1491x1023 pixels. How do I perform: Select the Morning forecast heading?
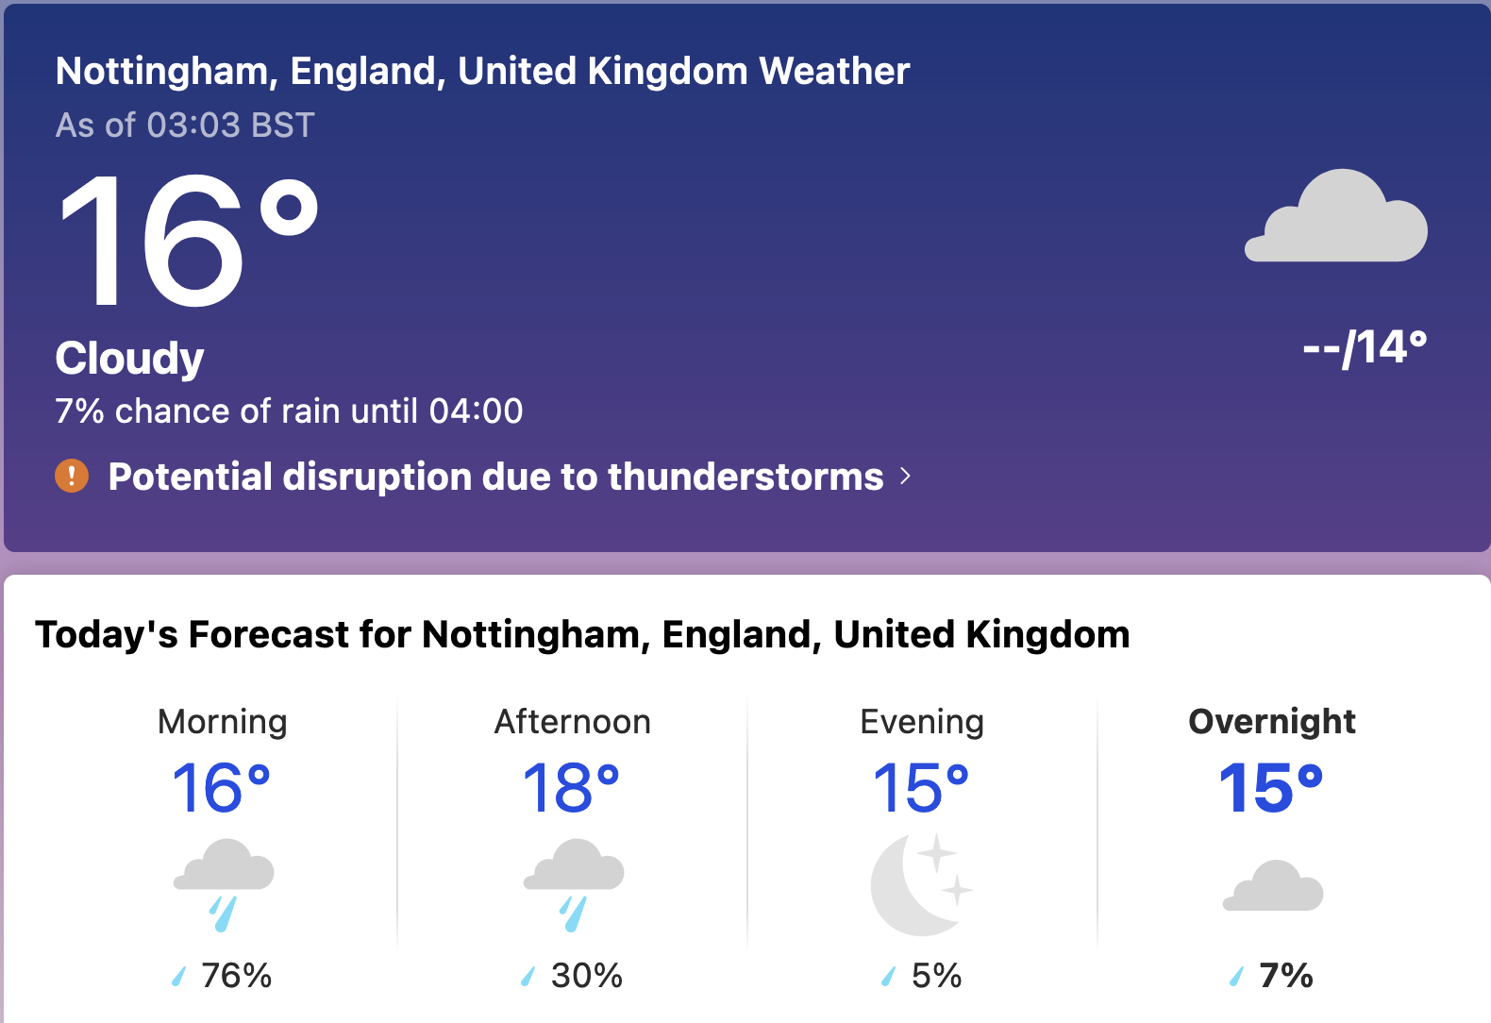tap(223, 722)
